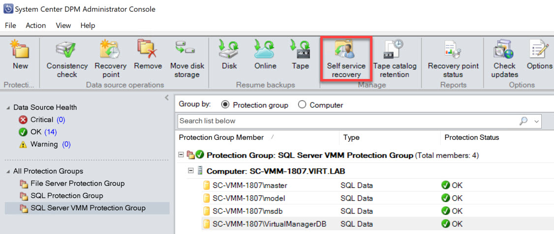Select SQL Server VMM Protection Group in sidebar
Viewport: 554px width, 234px height.
pyautogui.click(x=88, y=208)
